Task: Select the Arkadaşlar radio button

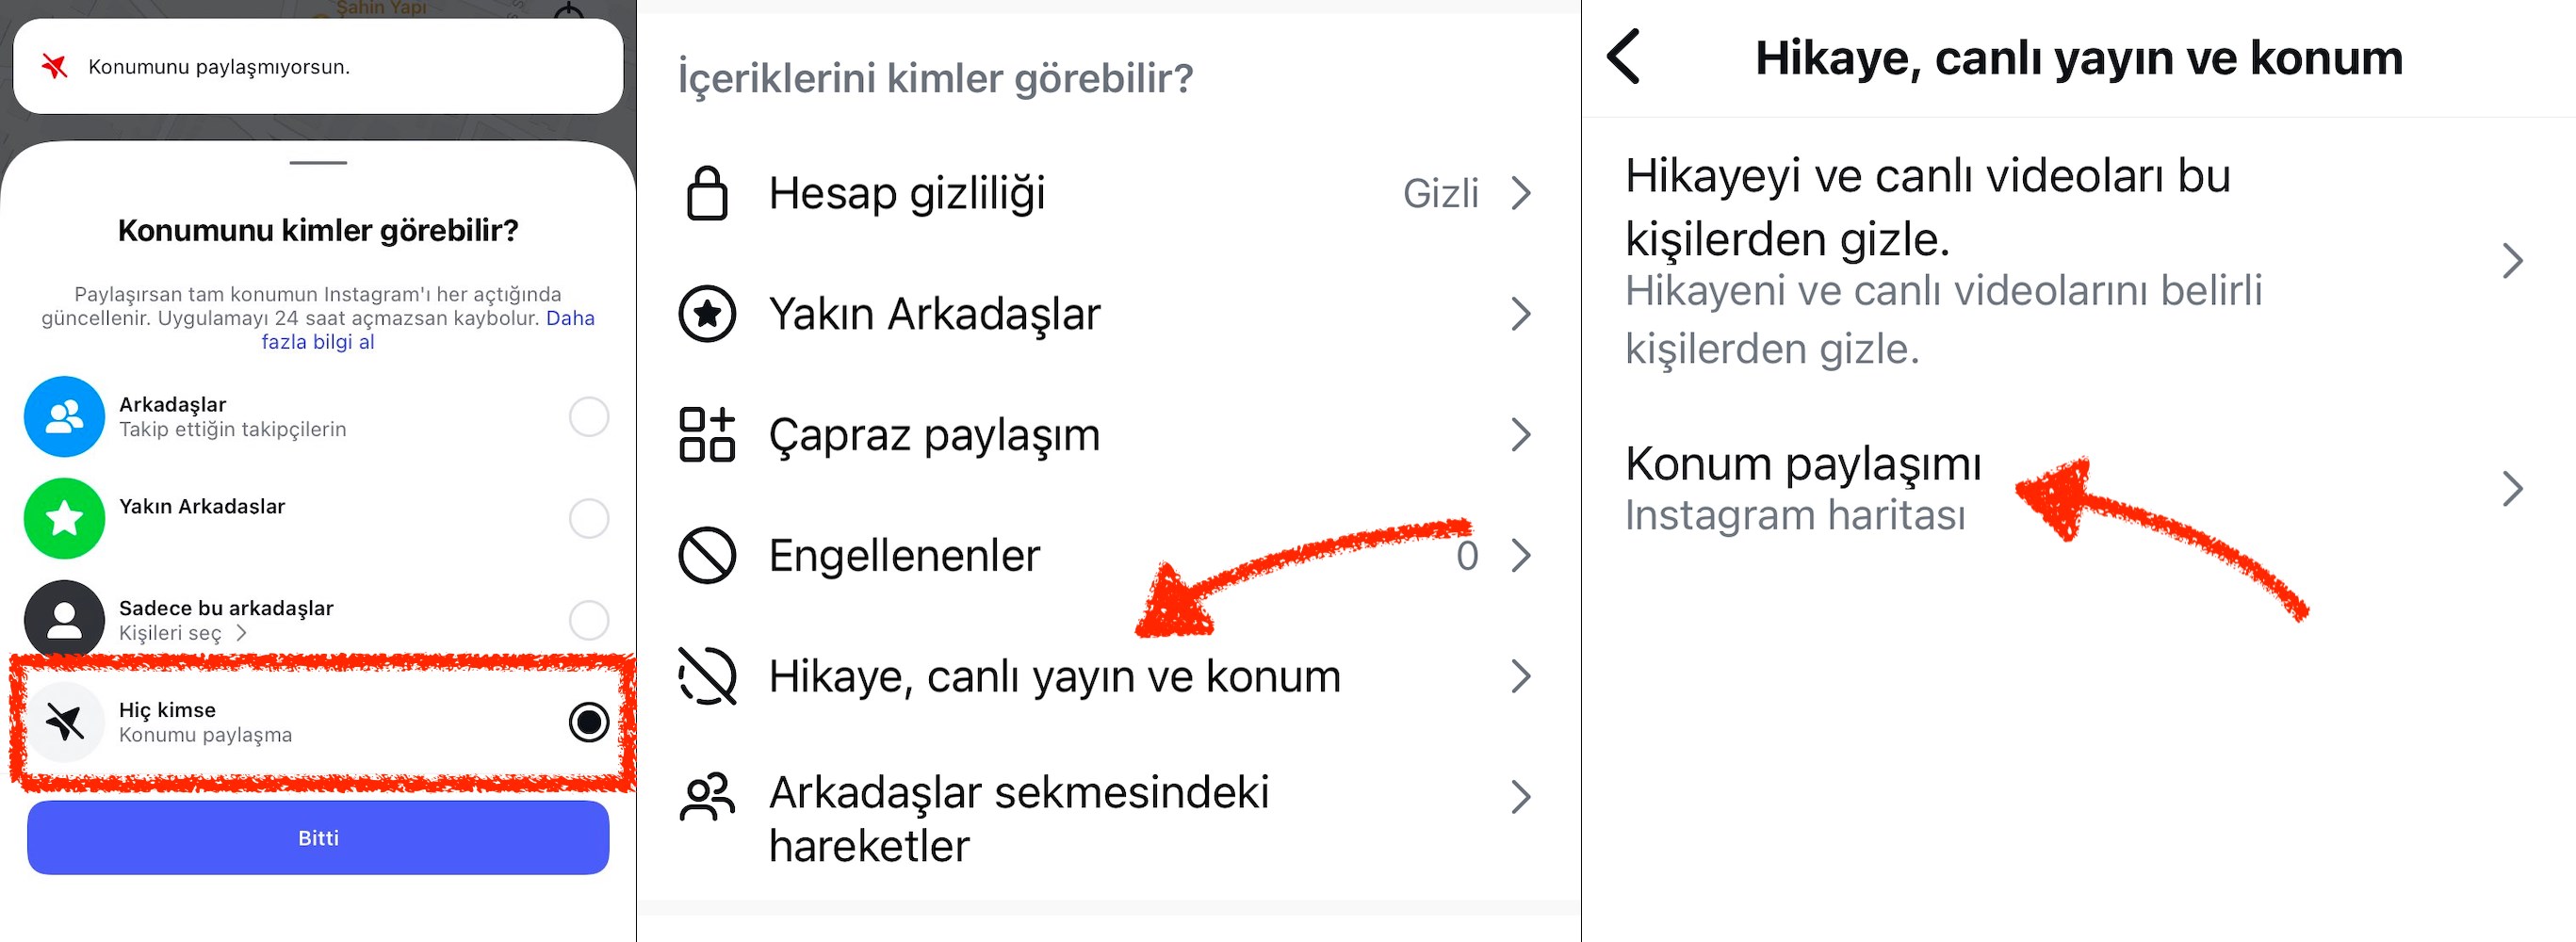Action: pyautogui.click(x=589, y=416)
